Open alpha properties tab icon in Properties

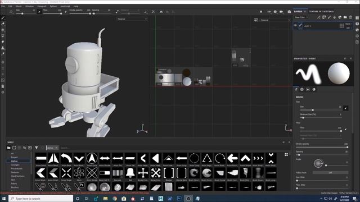pos(302,89)
